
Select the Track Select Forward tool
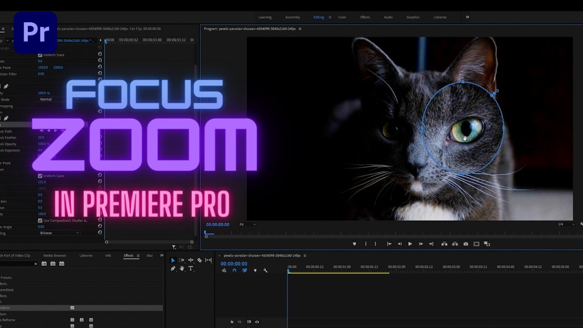(x=182, y=260)
